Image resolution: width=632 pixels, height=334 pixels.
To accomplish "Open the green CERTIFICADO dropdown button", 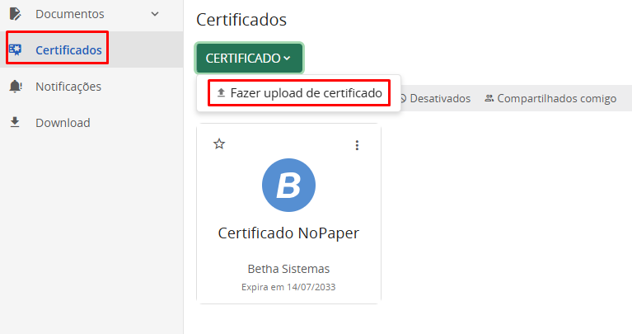I will coord(249,58).
